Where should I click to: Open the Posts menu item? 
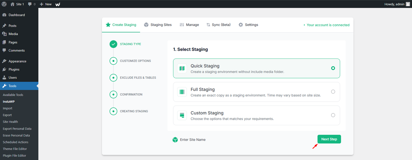click(19, 26)
